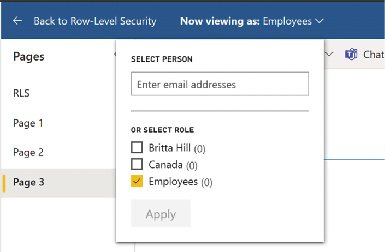This screenshot has width=385, height=252.
Task: Click the chevron beside Now viewing as Employees
Action: pos(319,21)
